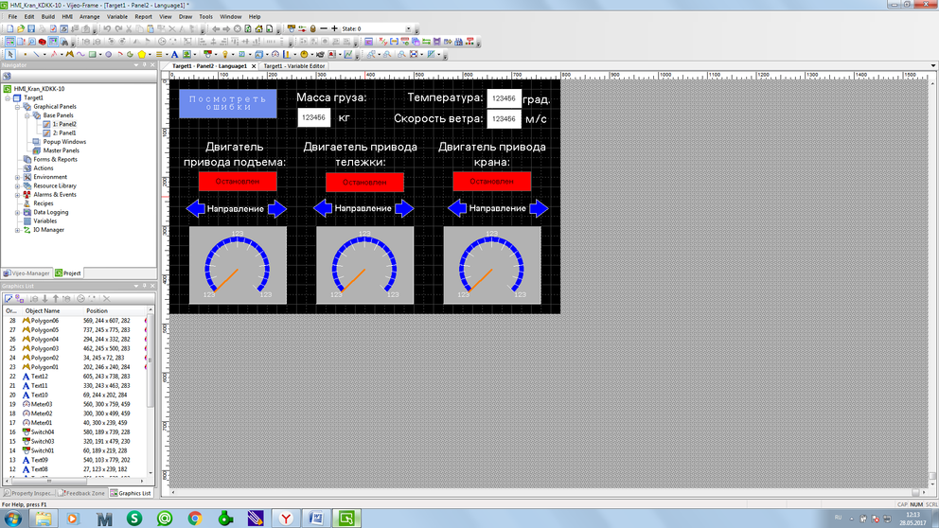Select the ellipse circle drawing tool
Image resolution: width=939 pixels, height=528 pixels.
[x=109, y=55]
